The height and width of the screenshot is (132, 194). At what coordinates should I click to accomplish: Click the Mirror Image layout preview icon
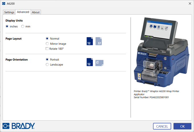pyautogui.click(x=98, y=41)
